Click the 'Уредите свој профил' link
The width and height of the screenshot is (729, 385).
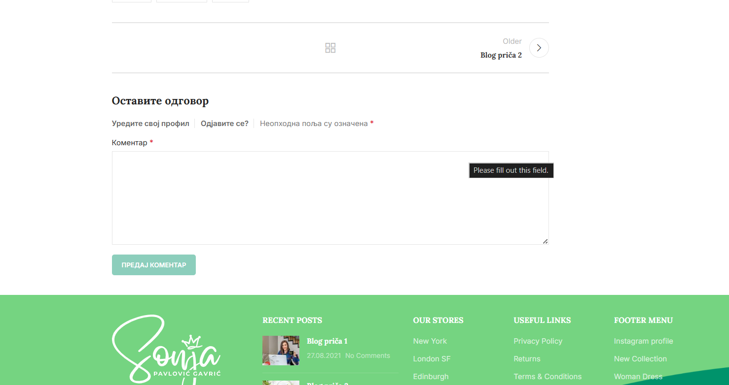(150, 124)
